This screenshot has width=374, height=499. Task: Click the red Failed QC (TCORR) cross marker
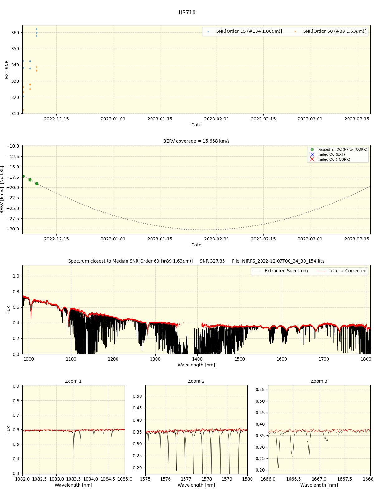pyautogui.click(x=312, y=160)
